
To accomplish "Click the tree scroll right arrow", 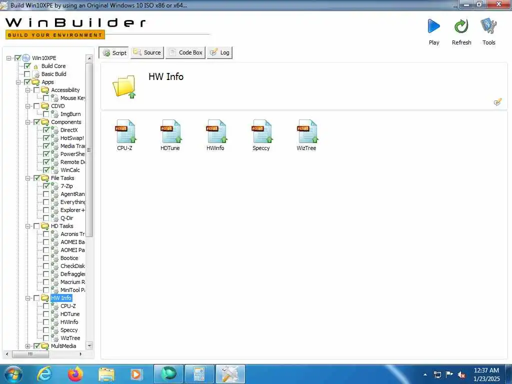I will (x=80, y=354).
